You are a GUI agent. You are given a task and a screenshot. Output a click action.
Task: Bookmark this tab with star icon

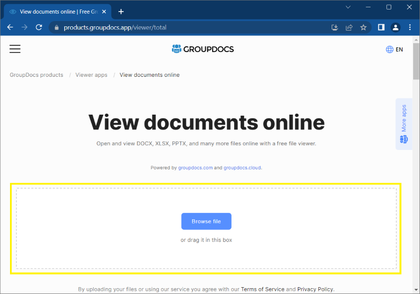pyautogui.click(x=363, y=27)
